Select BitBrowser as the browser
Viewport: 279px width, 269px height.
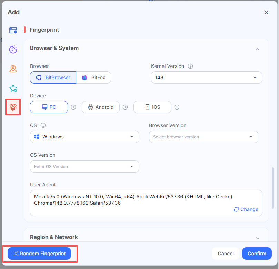click(53, 77)
